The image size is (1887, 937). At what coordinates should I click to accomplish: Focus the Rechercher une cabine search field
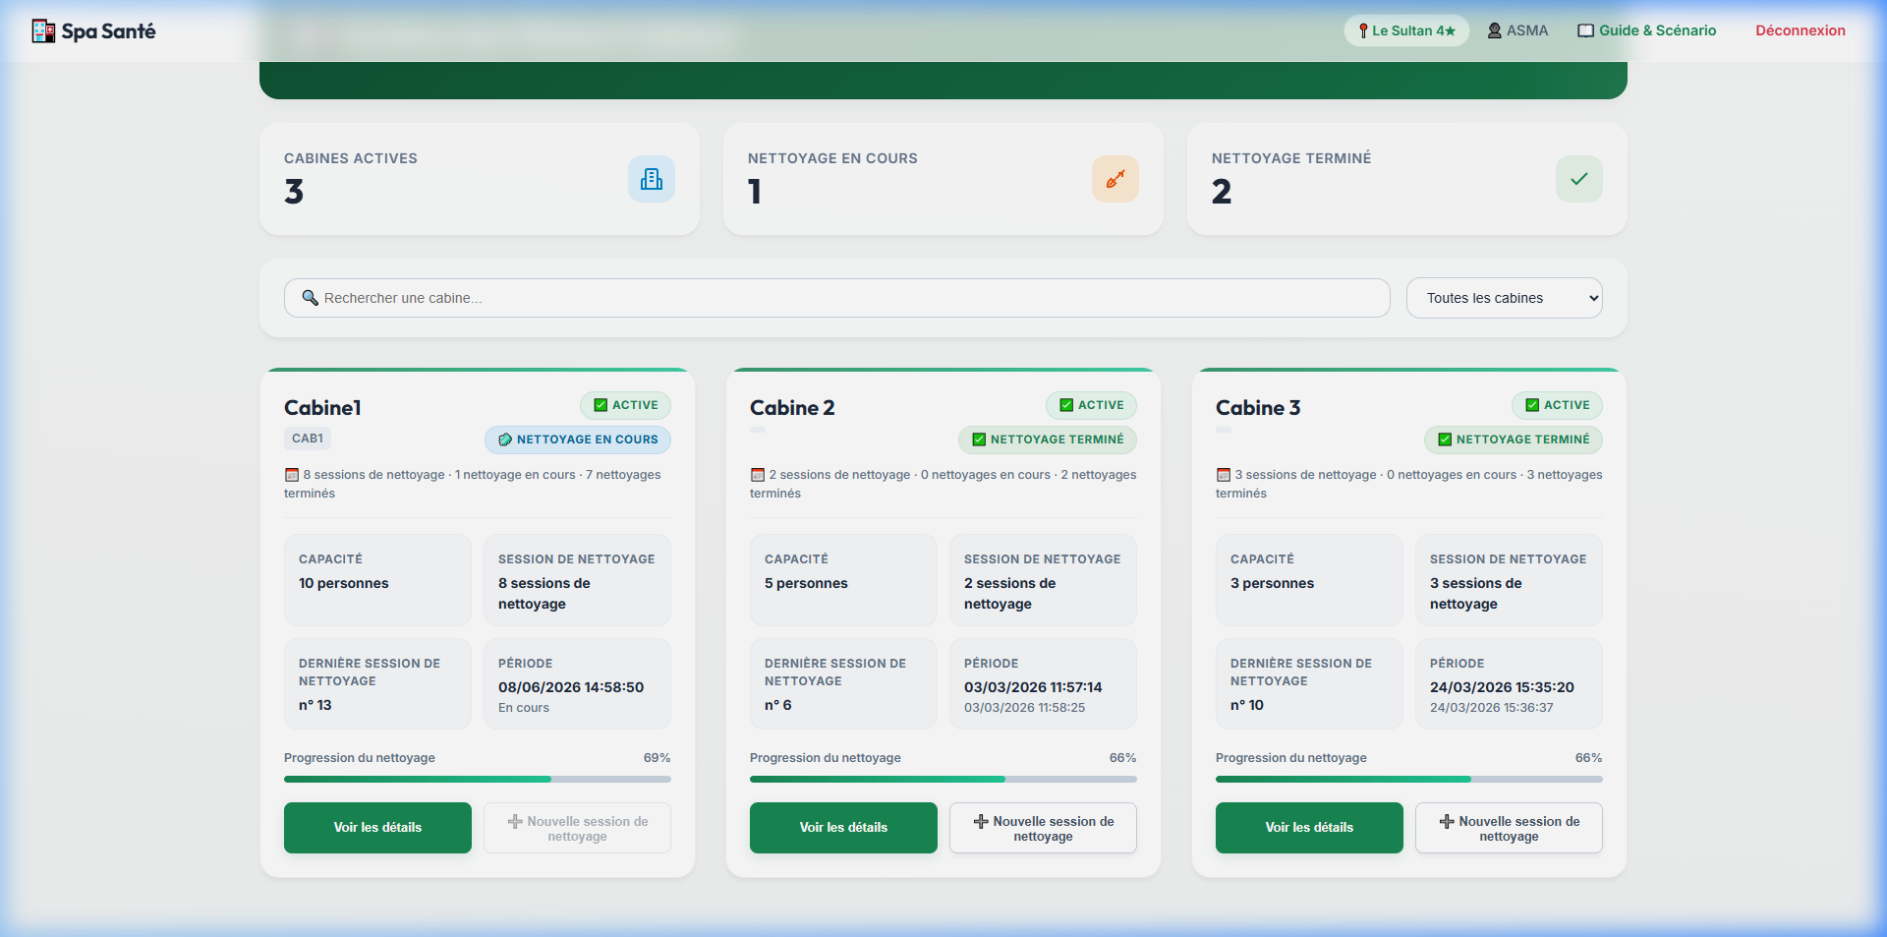coord(837,298)
